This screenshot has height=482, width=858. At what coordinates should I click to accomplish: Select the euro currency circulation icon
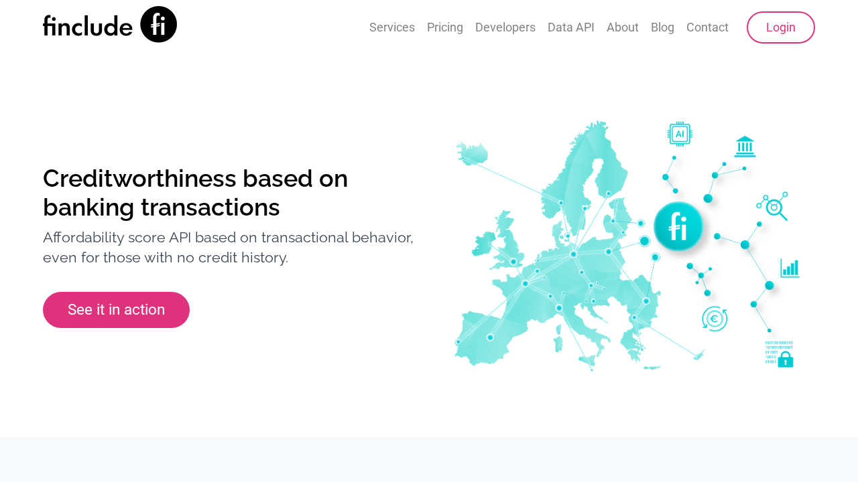713,319
